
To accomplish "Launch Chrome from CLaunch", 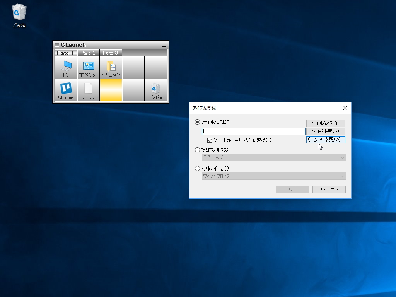I will pos(65,90).
